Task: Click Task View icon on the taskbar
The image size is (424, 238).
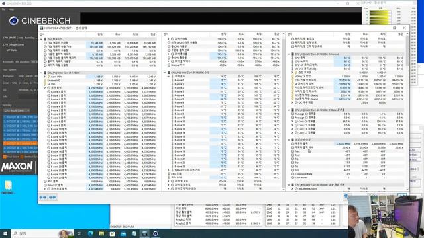Action: (x=79, y=233)
